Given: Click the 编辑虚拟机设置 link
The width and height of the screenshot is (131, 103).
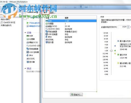Looking at the screenshot, I should [x=35, y=26].
